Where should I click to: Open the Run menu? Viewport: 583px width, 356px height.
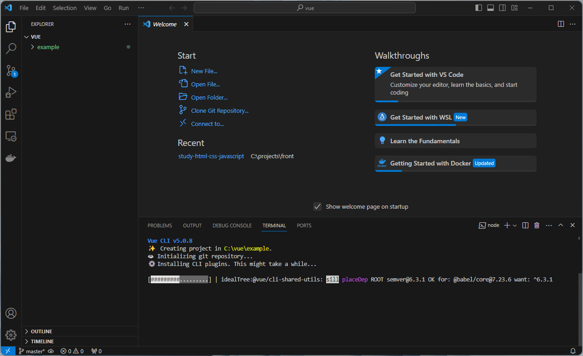(123, 8)
